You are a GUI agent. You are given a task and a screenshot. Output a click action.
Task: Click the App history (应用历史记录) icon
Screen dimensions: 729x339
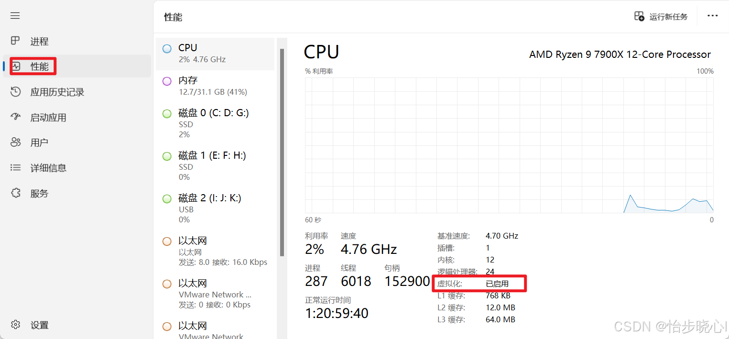[x=15, y=92]
